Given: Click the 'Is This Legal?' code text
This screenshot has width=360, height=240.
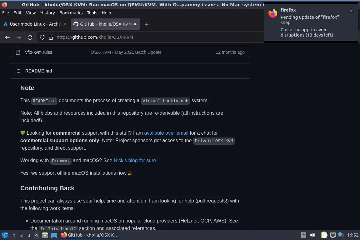Looking at the screenshot, I should click(x=58, y=228).
